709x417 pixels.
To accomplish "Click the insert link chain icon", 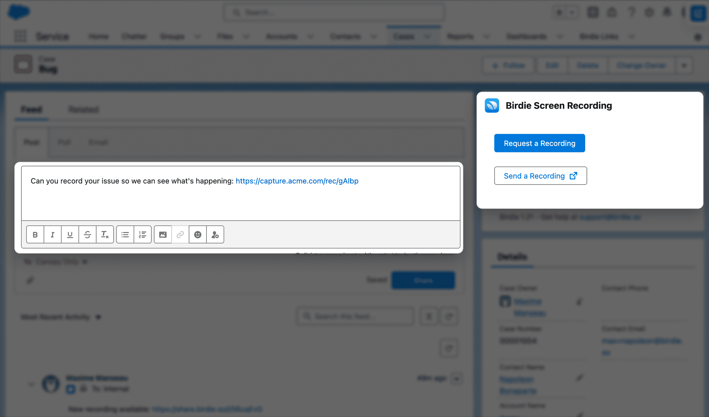I will pos(180,234).
